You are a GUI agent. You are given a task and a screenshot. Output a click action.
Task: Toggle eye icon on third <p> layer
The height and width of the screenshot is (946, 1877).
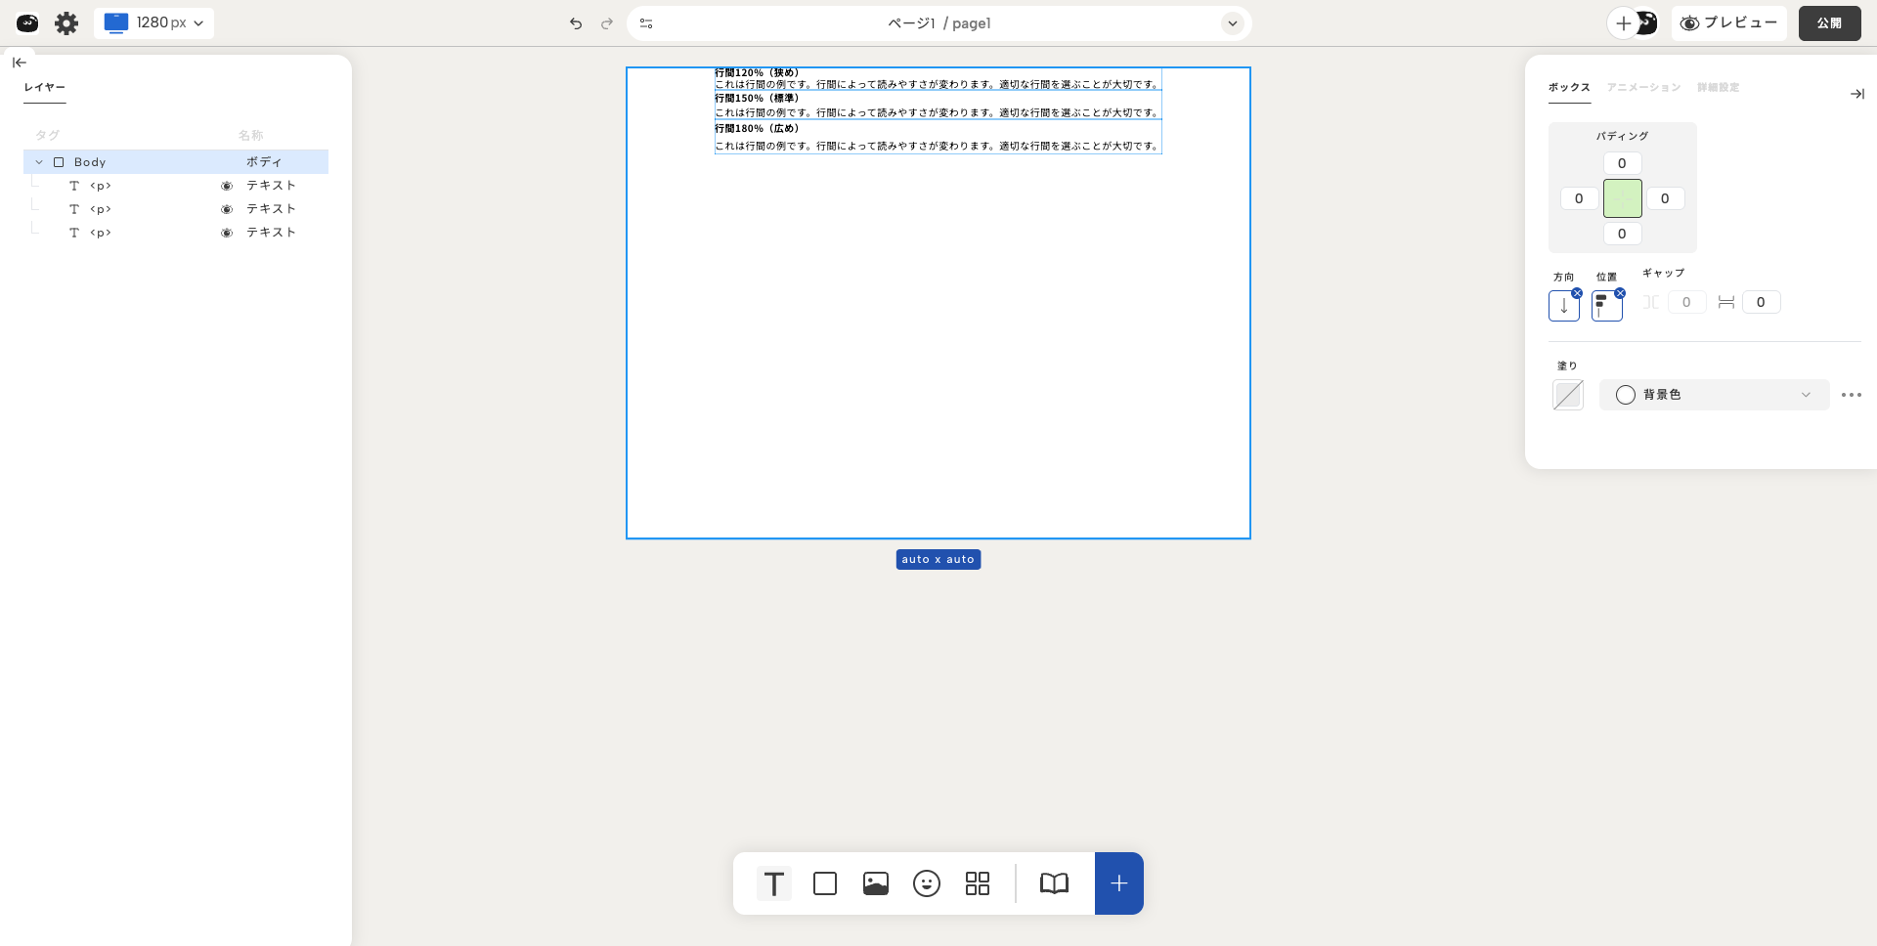coord(227,233)
